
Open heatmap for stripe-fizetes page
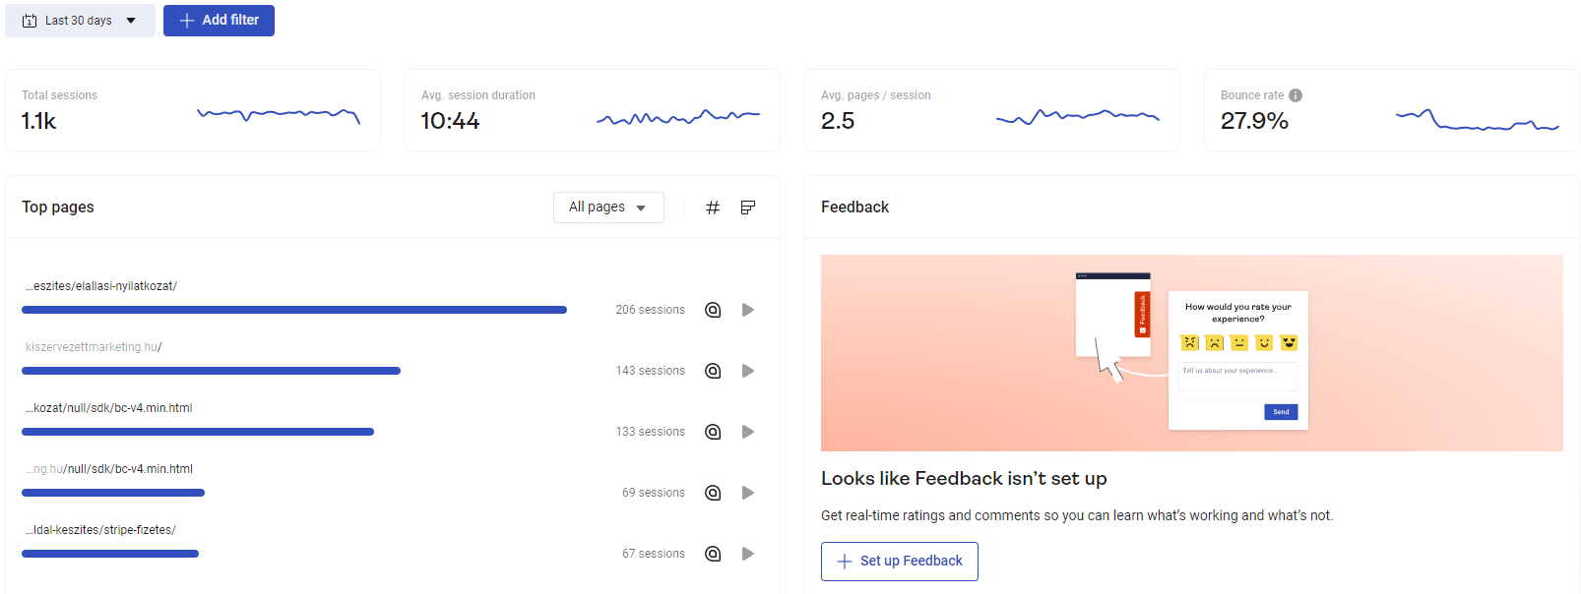(713, 554)
